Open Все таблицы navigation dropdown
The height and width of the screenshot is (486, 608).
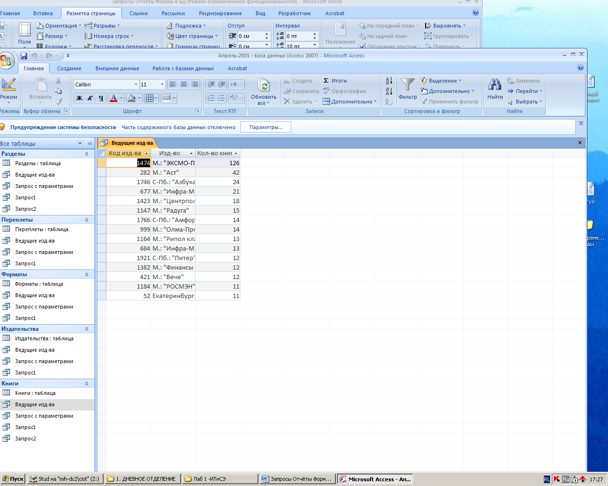click(x=80, y=143)
